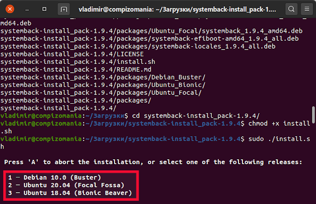316x204 pixels.
Task: Click the 'Debian 10.0 (Buster)' option line
Action: click(54, 177)
